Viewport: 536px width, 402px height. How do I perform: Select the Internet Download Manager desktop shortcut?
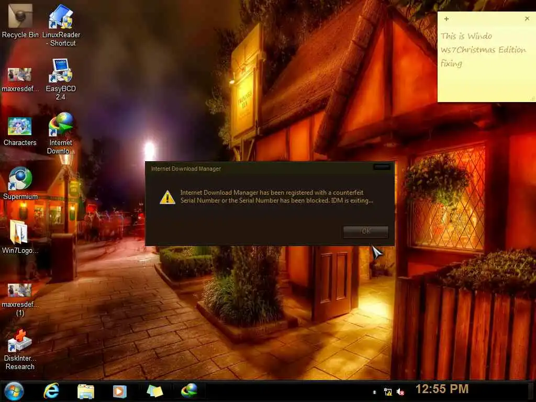click(x=61, y=133)
